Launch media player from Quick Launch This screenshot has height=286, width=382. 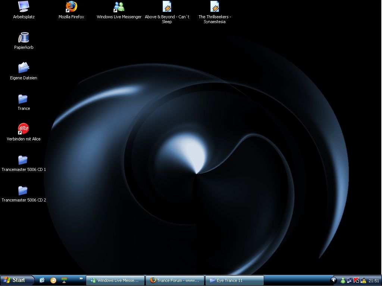(53, 280)
